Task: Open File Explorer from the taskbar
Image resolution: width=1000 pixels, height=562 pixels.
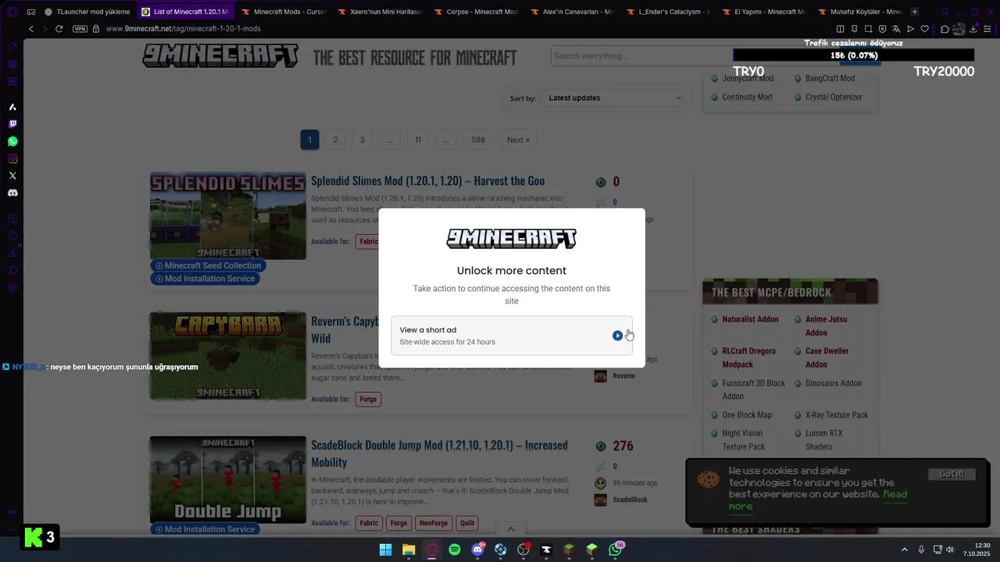Action: [409, 550]
